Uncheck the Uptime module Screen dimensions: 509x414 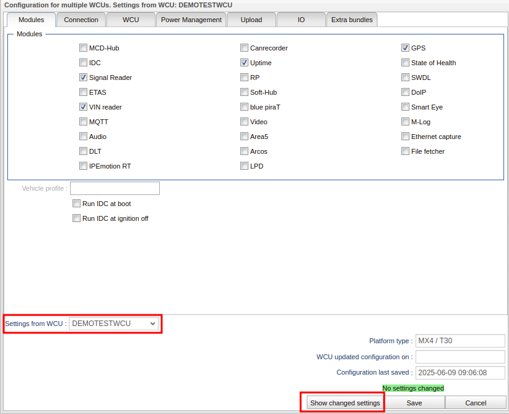[245, 63]
